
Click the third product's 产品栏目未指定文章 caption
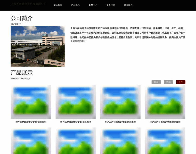pos(120,122)
